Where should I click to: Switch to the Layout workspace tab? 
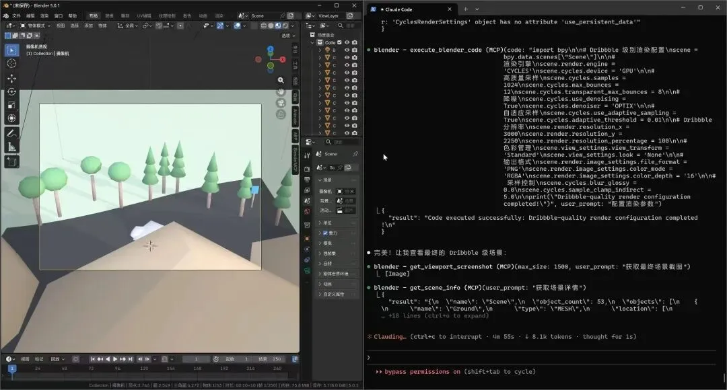94,15
